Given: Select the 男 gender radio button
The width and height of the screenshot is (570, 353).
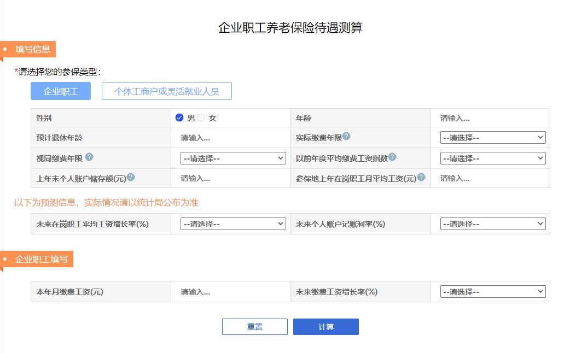Looking at the screenshot, I should pos(179,117).
